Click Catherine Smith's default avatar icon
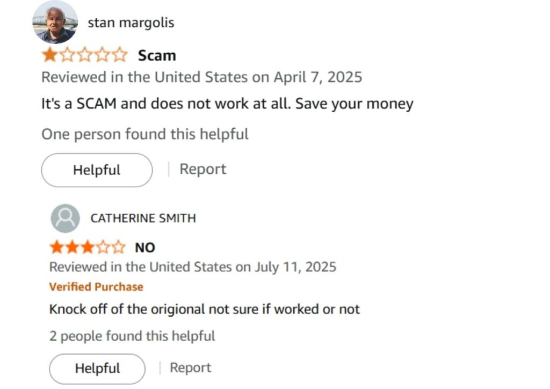Image resolution: width=550 pixels, height=389 pixels. (65, 218)
